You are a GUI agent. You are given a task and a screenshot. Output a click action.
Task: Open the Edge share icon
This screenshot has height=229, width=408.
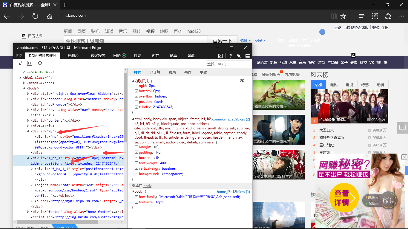pos(388,16)
